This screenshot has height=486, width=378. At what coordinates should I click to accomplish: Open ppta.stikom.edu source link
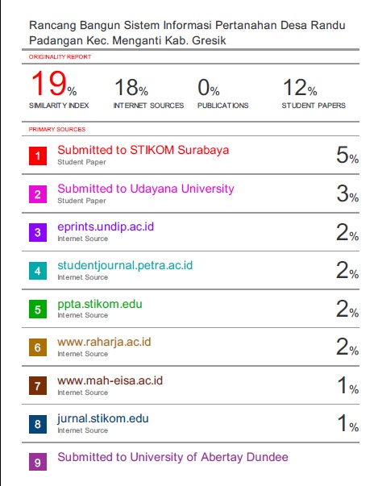(x=100, y=304)
